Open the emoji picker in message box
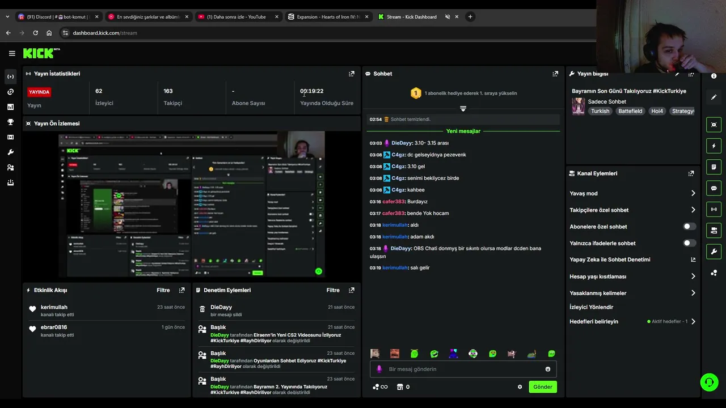The width and height of the screenshot is (726, 408). 547,369
